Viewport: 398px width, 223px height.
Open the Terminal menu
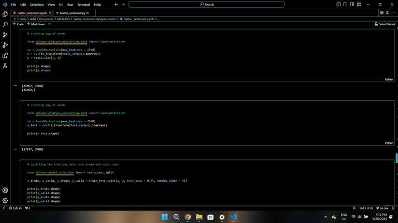[84, 5]
